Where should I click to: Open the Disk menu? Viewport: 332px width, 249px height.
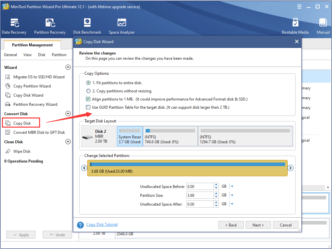click(42, 55)
